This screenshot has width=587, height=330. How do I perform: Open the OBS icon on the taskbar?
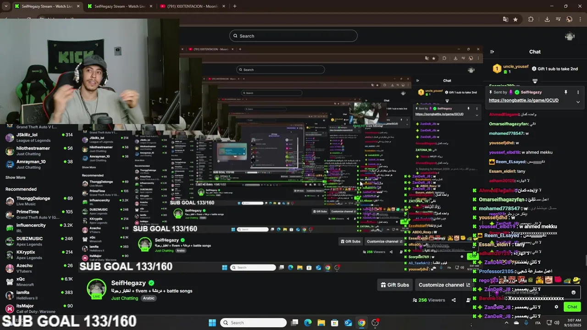point(375,323)
